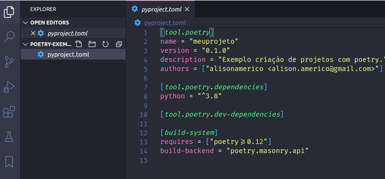This screenshot has width=385, height=179.
Task: Collapse all folders in explorer
Action: (x=119, y=44)
